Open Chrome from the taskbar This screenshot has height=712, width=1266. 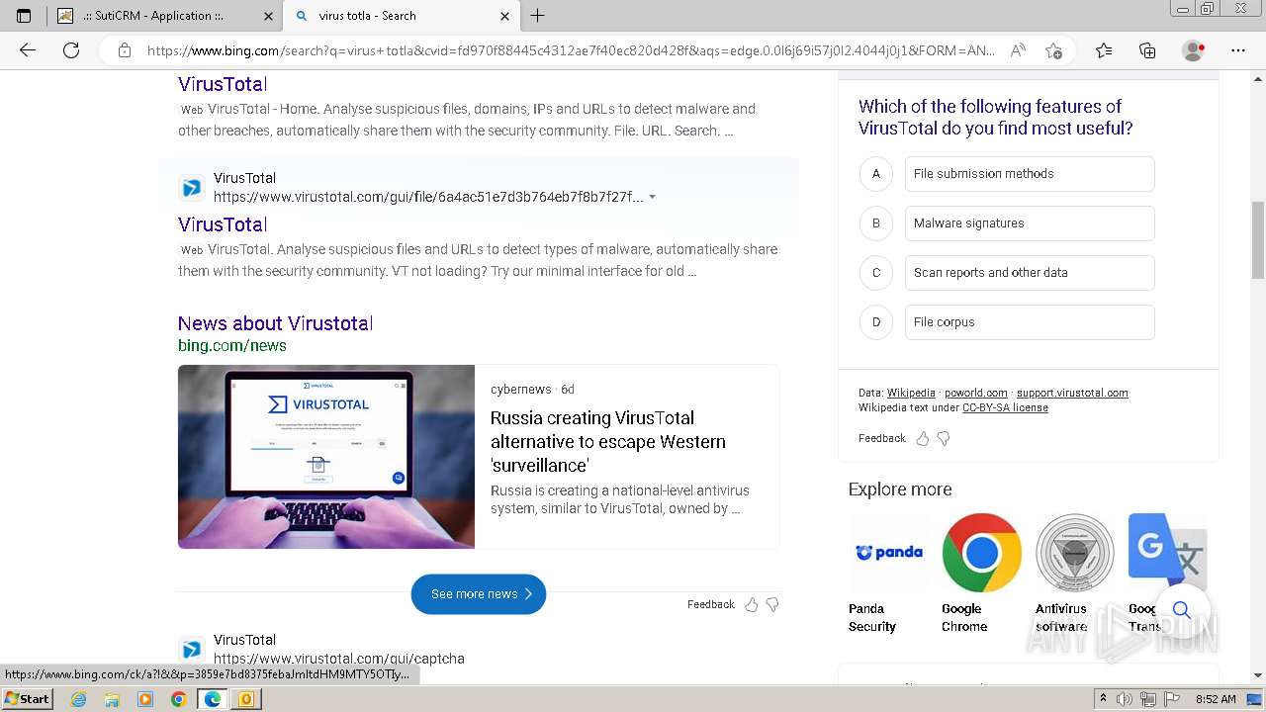[x=179, y=699]
